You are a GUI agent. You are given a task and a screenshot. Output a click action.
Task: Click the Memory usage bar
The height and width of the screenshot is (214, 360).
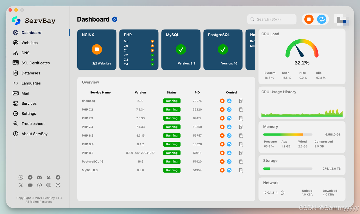pyautogui.click(x=287, y=135)
